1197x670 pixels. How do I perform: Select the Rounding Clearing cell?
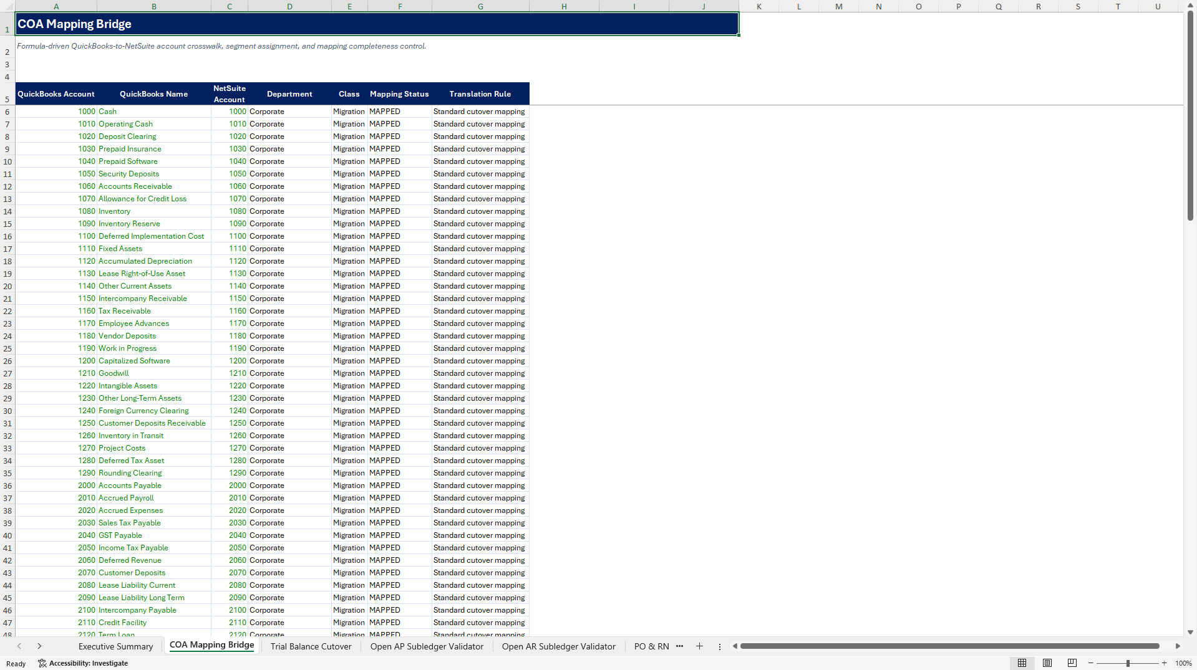[153, 473]
